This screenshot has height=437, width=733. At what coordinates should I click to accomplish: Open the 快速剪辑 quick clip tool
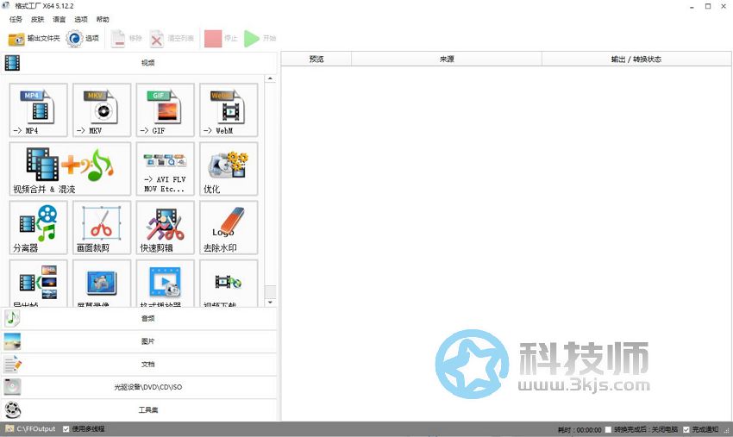pos(165,228)
